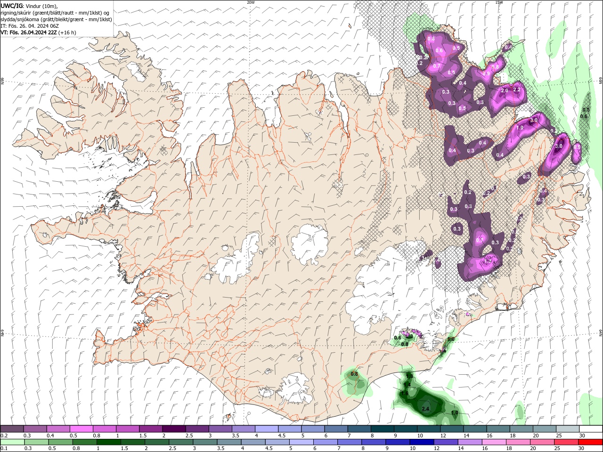This screenshot has height=452, width=603.
Task: Click the 'slydda/snjókoma' legend description line
Action: coord(56,19)
